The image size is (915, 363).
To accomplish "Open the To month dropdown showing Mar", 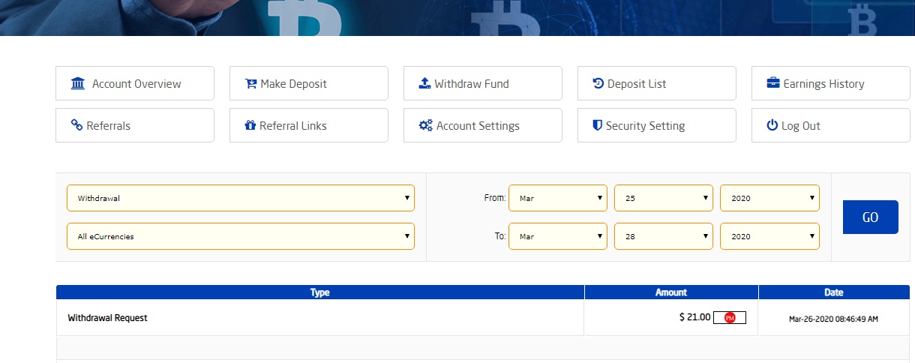I will pos(558,236).
